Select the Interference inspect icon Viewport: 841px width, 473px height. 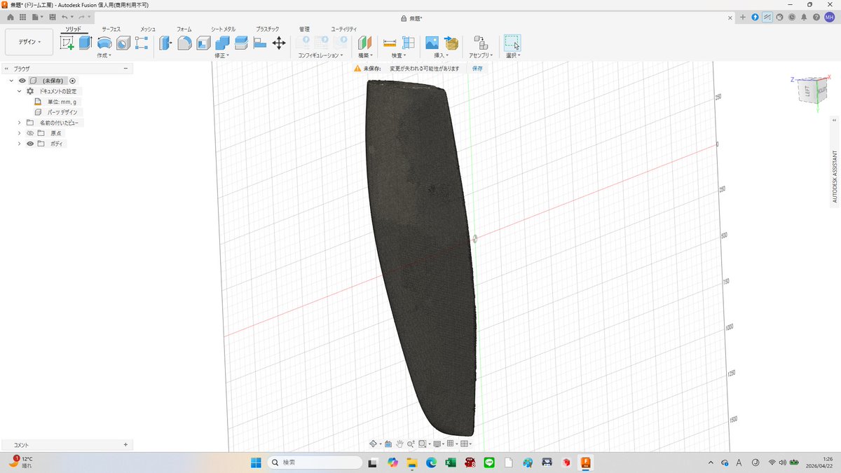pos(409,43)
